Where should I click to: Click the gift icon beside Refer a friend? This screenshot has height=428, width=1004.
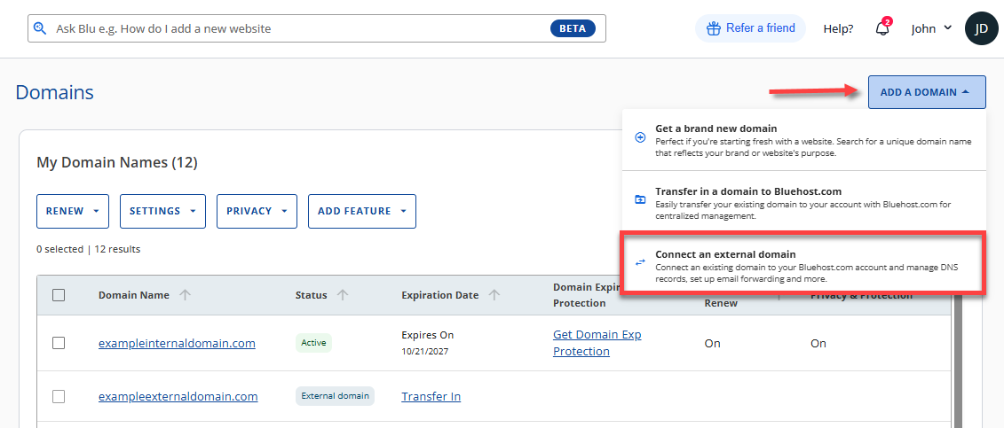point(713,28)
